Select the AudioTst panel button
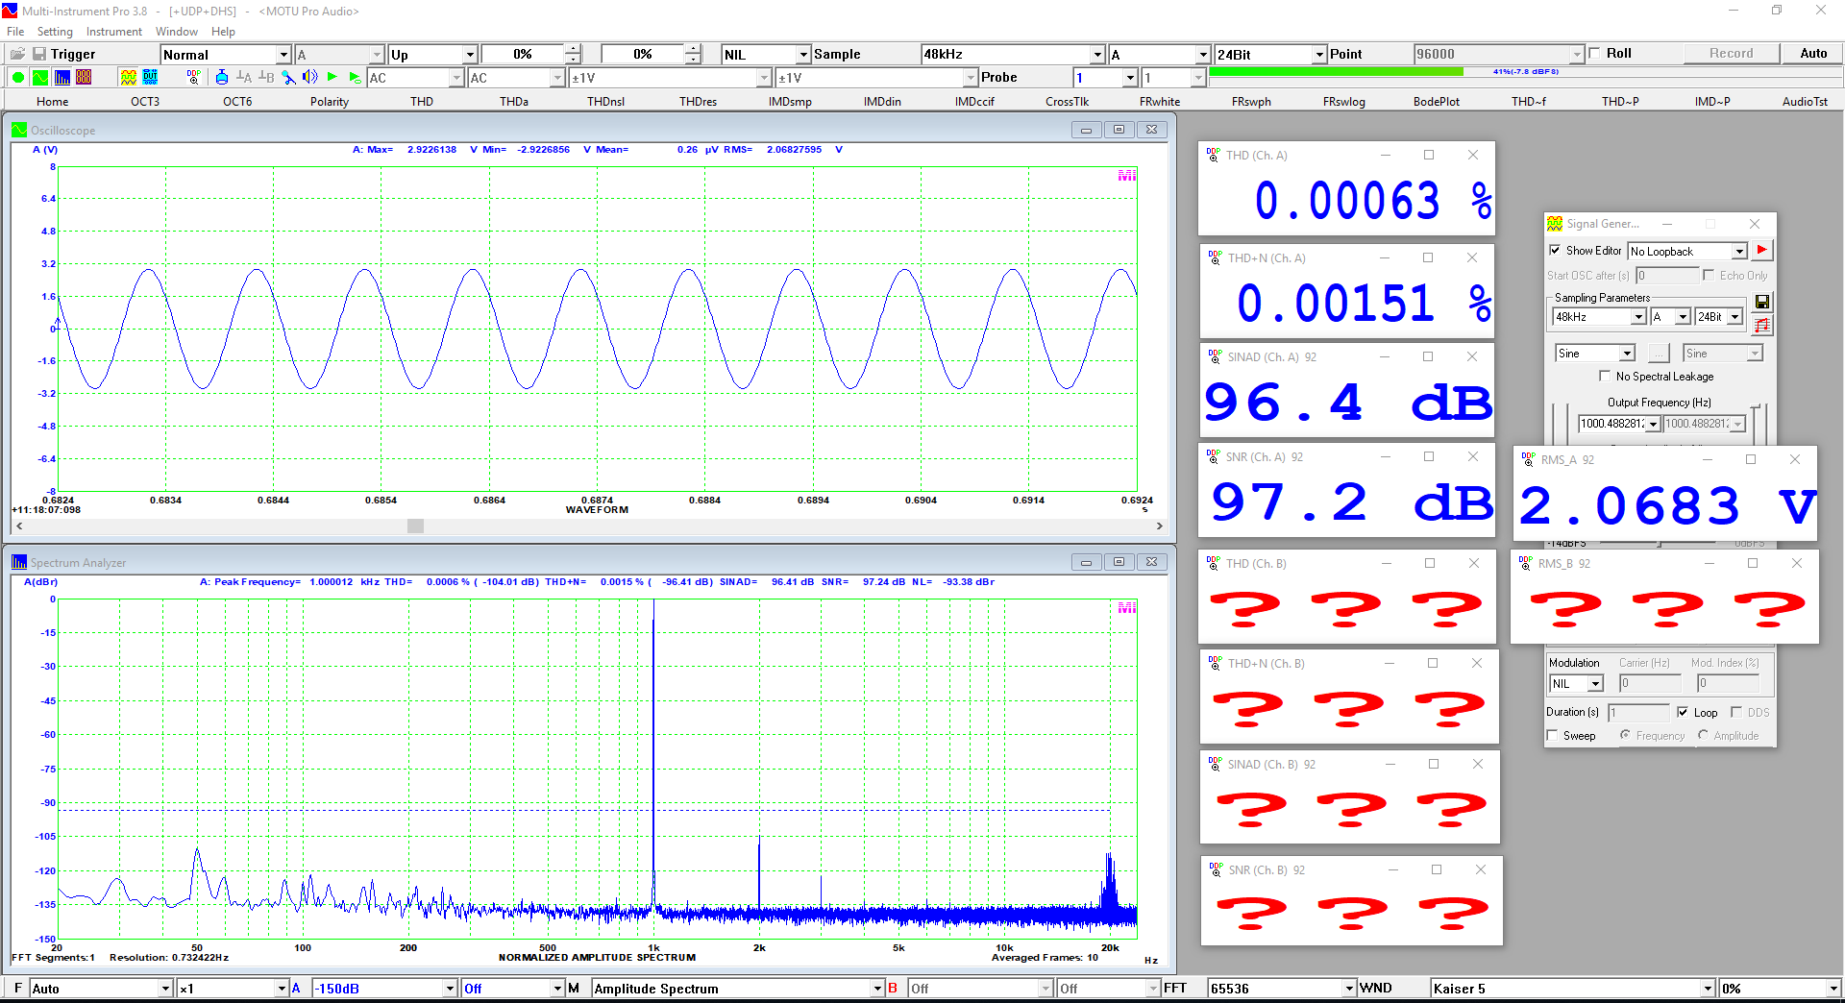 pyautogui.click(x=1805, y=102)
